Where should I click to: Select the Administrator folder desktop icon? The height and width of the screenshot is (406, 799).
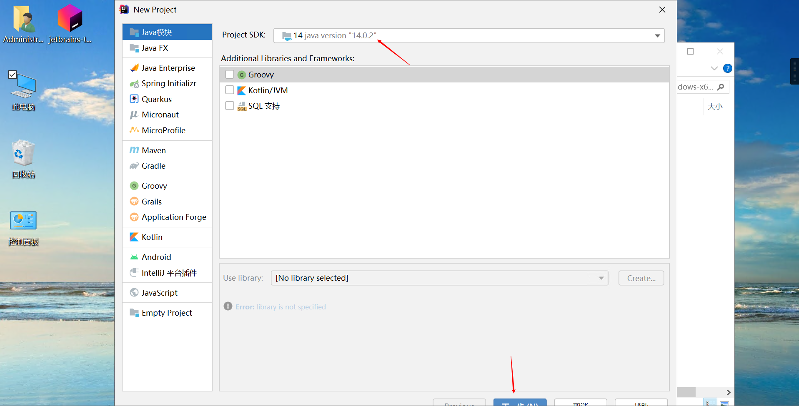point(23,24)
